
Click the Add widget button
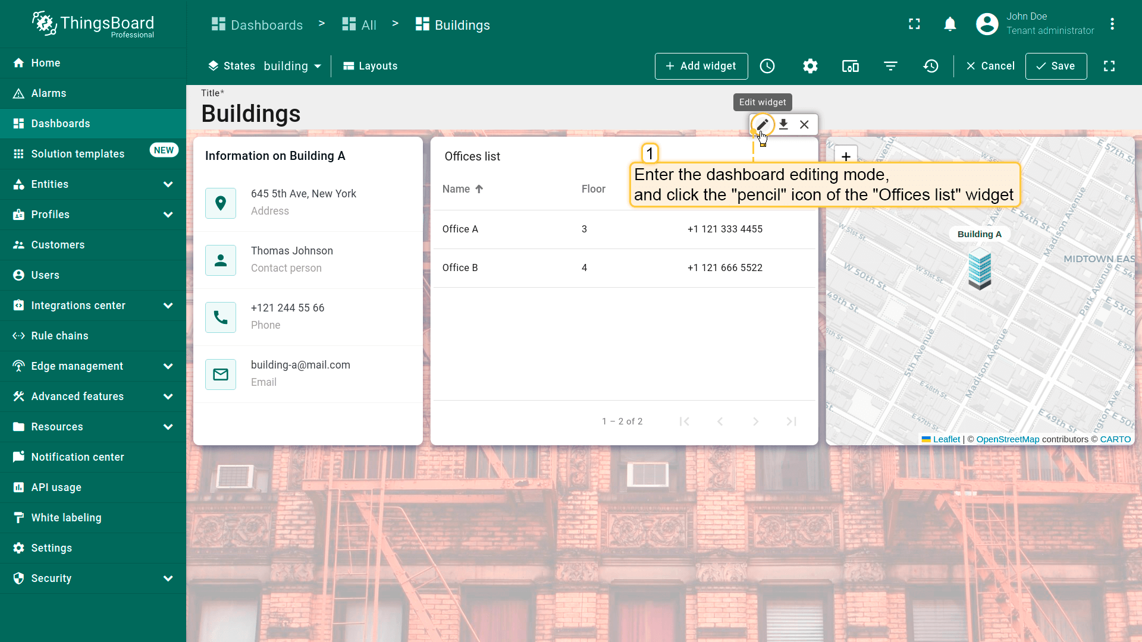click(701, 66)
